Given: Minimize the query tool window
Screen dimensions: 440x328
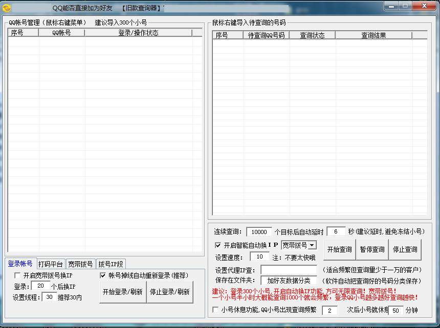Looking at the screenshot, I should point(392,6).
